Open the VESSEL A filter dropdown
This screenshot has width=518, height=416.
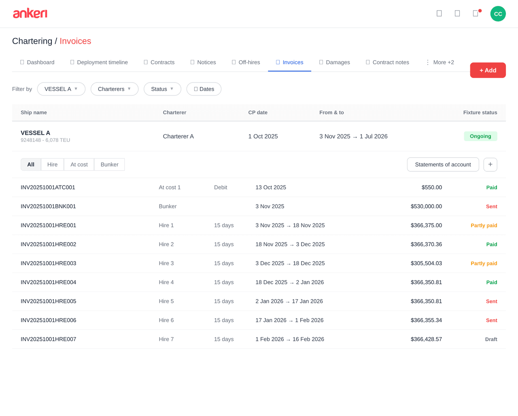(x=61, y=89)
